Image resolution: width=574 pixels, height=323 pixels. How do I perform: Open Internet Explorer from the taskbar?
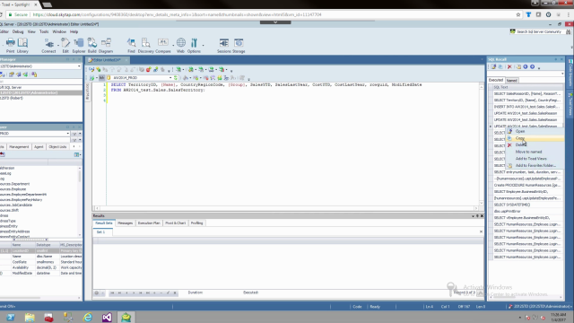88,317
